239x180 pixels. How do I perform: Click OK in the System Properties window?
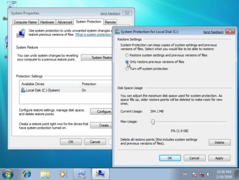71,142
